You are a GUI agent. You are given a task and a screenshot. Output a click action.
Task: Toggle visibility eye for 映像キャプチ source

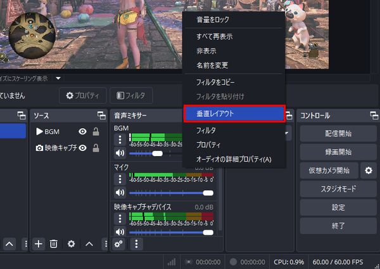coord(82,148)
